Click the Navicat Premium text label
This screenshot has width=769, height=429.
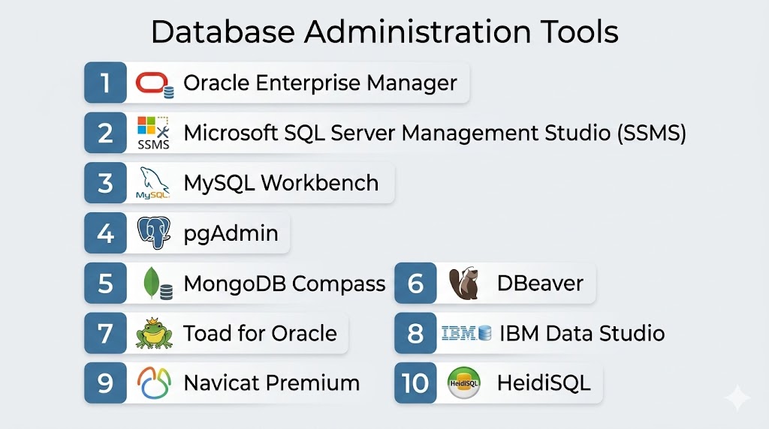271,383
